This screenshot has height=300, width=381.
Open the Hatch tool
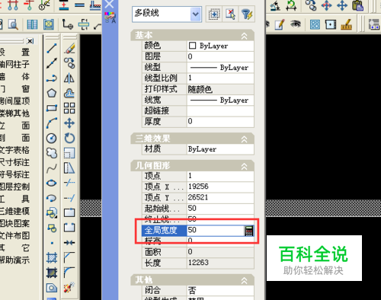(52, 258)
